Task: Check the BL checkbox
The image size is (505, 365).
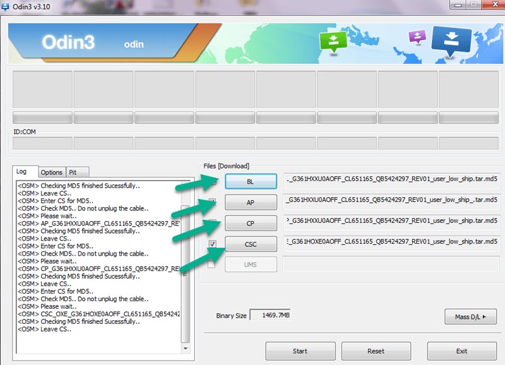Action: pos(213,181)
